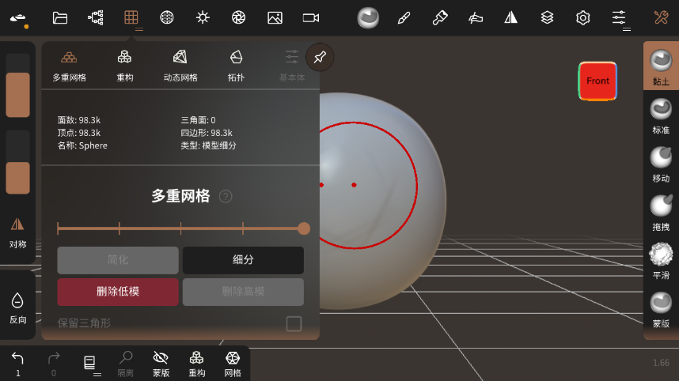
Task: Open the symmetry triangle icon in top bar
Action: [x=511, y=17]
